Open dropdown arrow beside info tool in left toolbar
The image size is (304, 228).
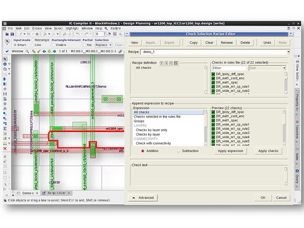[9, 64]
